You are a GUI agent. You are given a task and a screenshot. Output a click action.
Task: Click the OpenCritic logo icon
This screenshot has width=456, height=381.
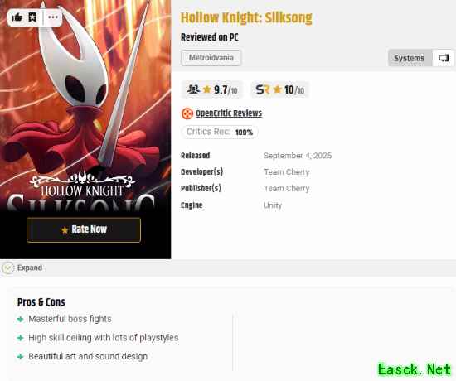(x=187, y=113)
